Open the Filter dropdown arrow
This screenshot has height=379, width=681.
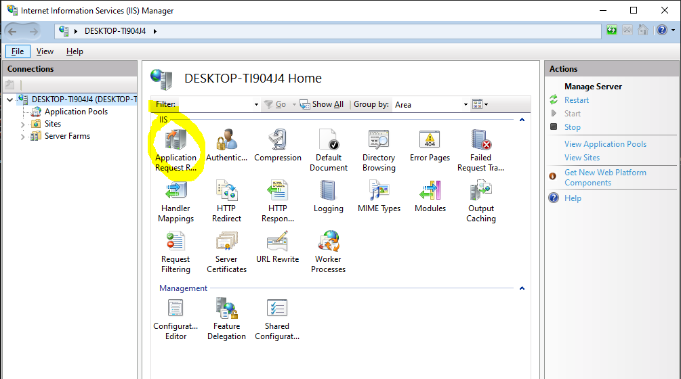coord(256,104)
